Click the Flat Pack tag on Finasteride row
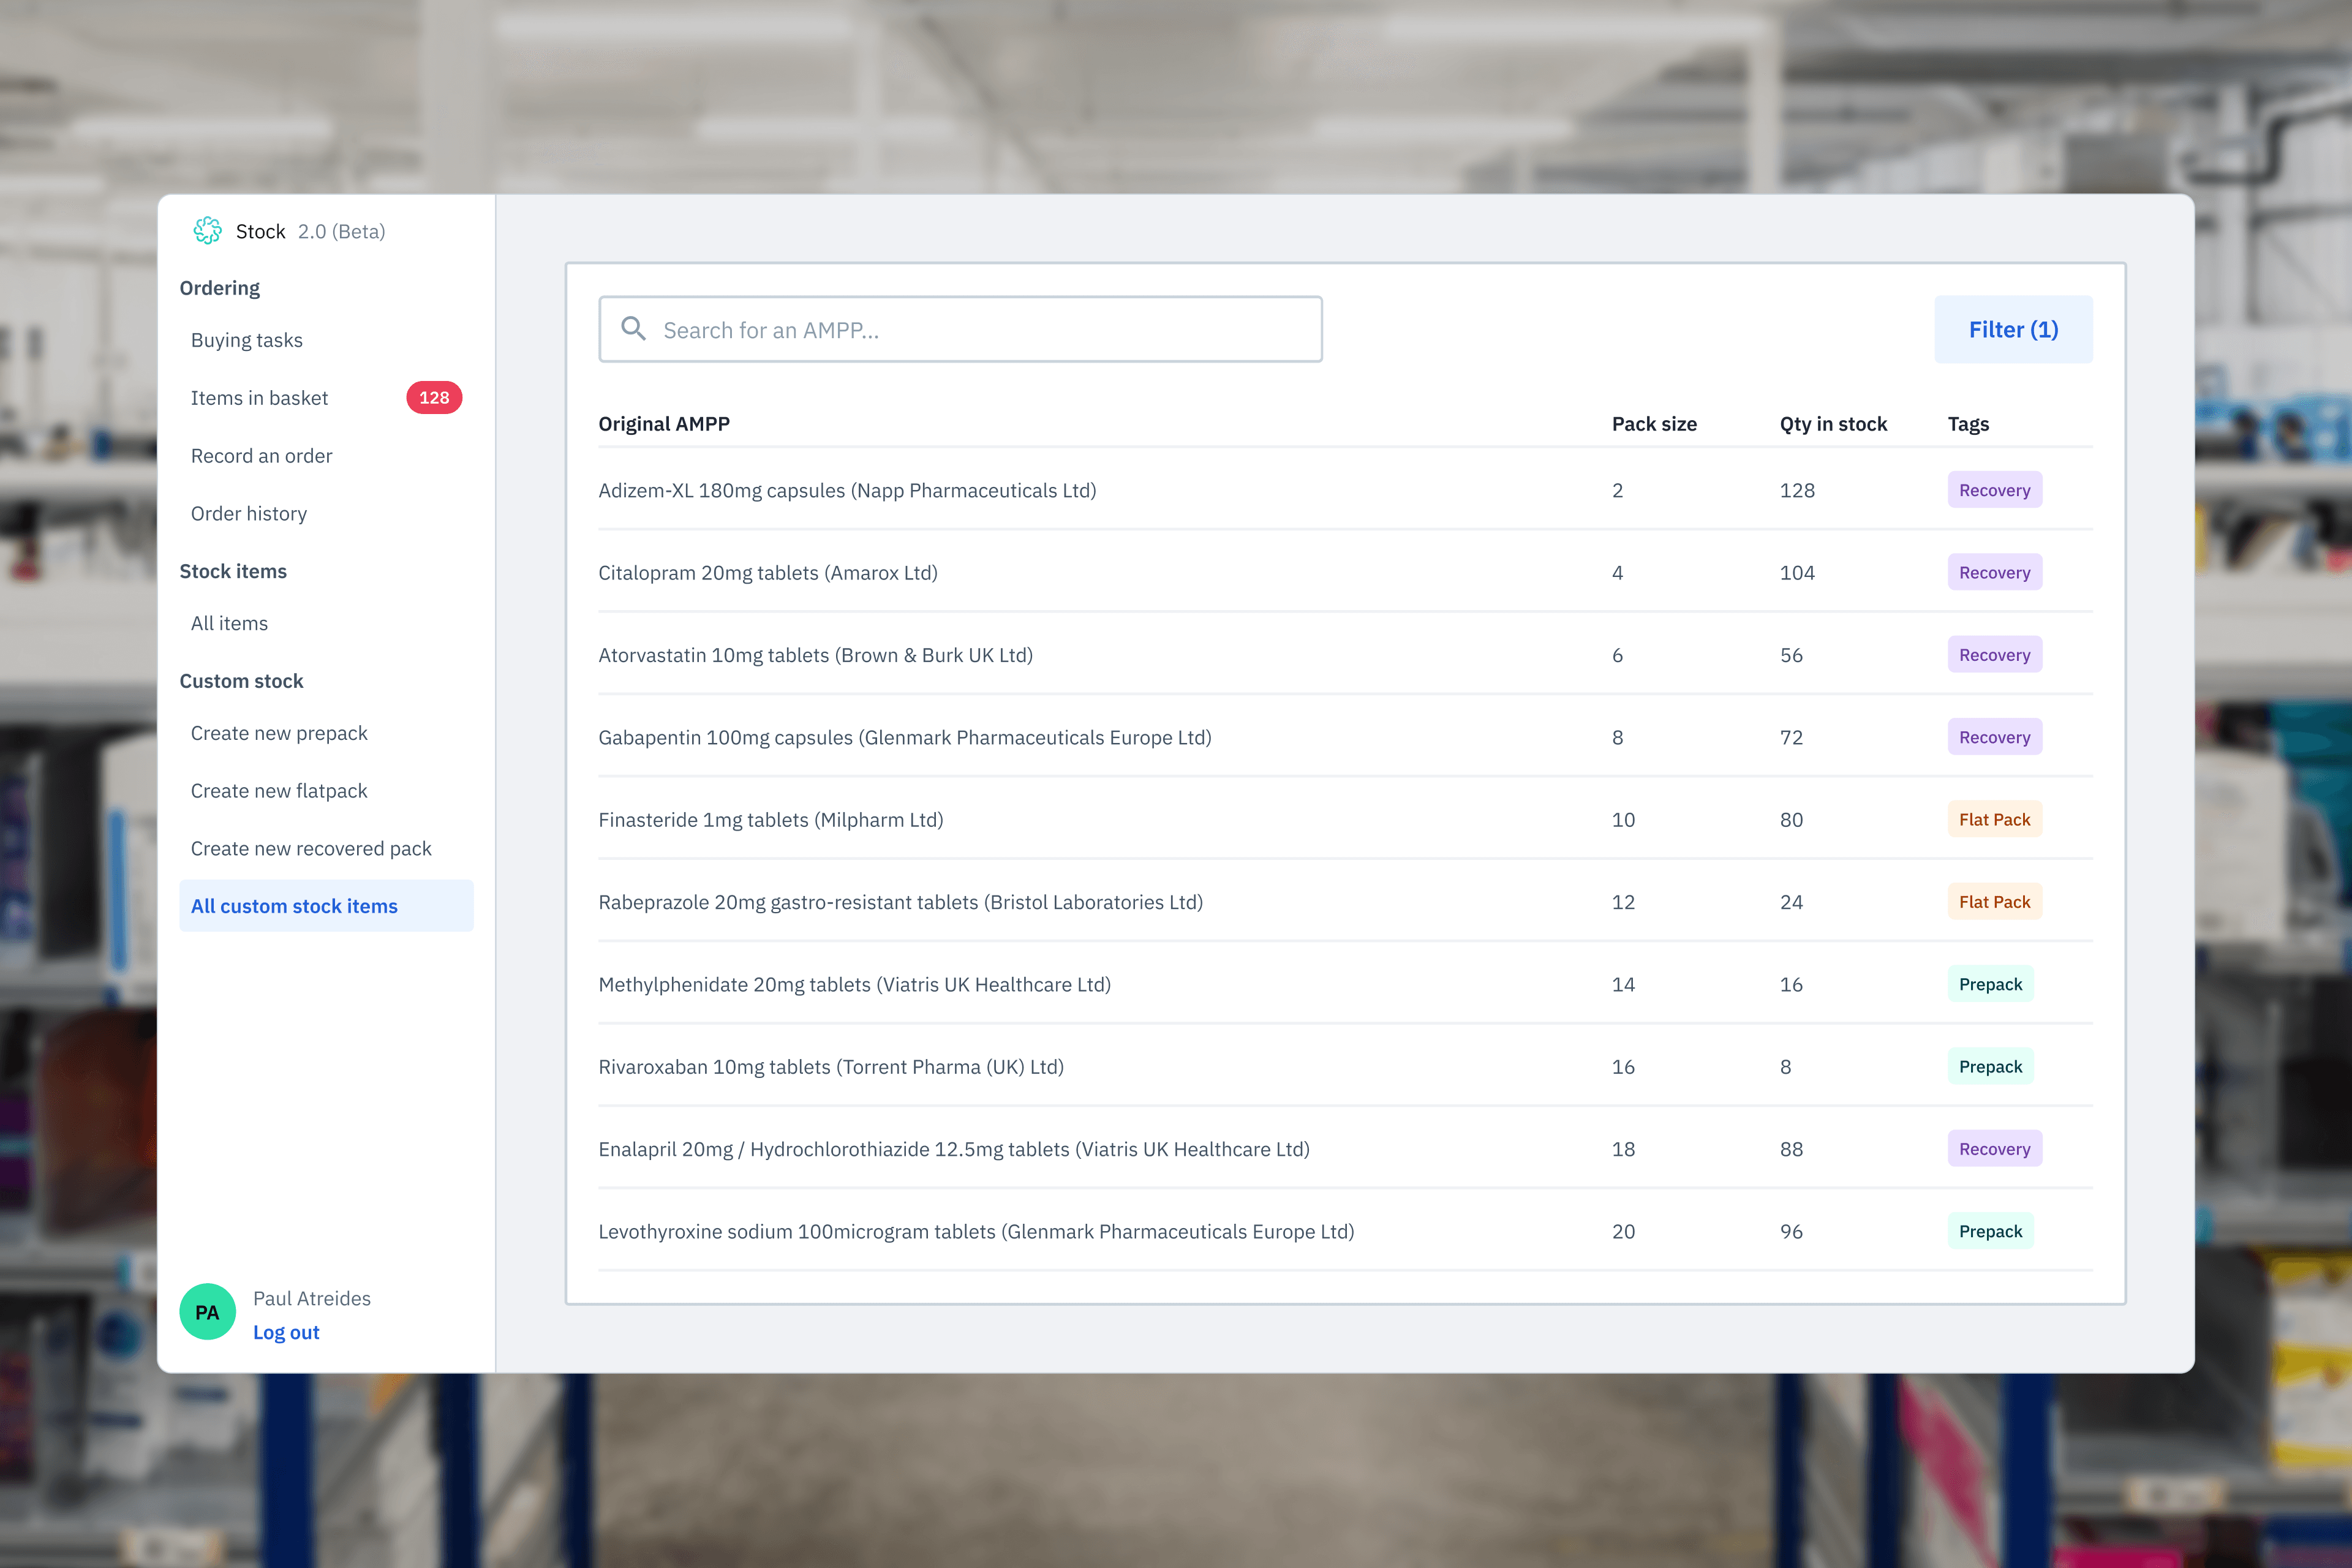The height and width of the screenshot is (1568, 2352). pyautogui.click(x=1994, y=818)
